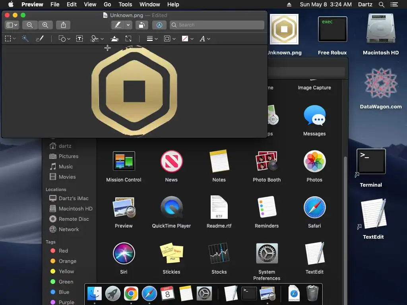Open the Apple menu
Image resolution: width=407 pixels, height=305 pixels.
point(11,4)
